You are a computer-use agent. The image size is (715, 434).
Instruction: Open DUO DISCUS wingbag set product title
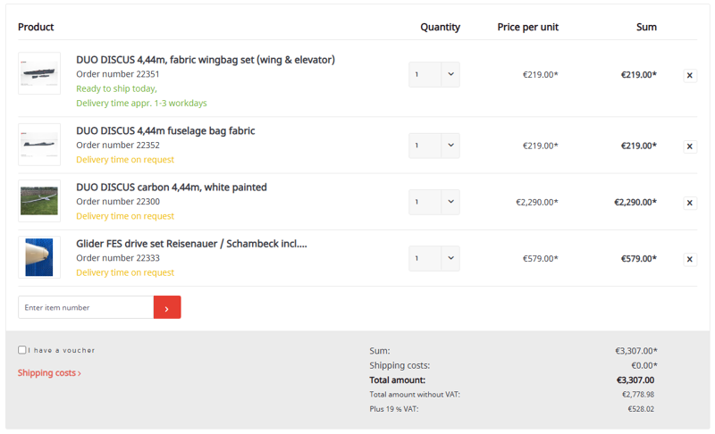pos(206,60)
